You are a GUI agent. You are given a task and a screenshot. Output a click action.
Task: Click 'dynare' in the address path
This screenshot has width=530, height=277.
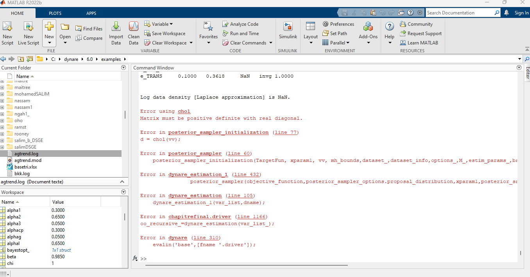[x=72, y=59]
